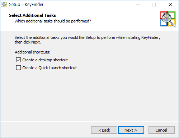Click the "Create a desktop shortcut" label text
Viewport: 179px width, 138px height.
45,60
